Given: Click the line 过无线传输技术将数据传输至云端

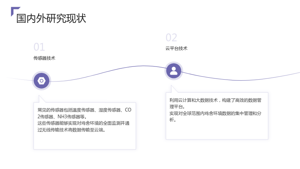Looking at the screenshot, I should coord(71,130).
